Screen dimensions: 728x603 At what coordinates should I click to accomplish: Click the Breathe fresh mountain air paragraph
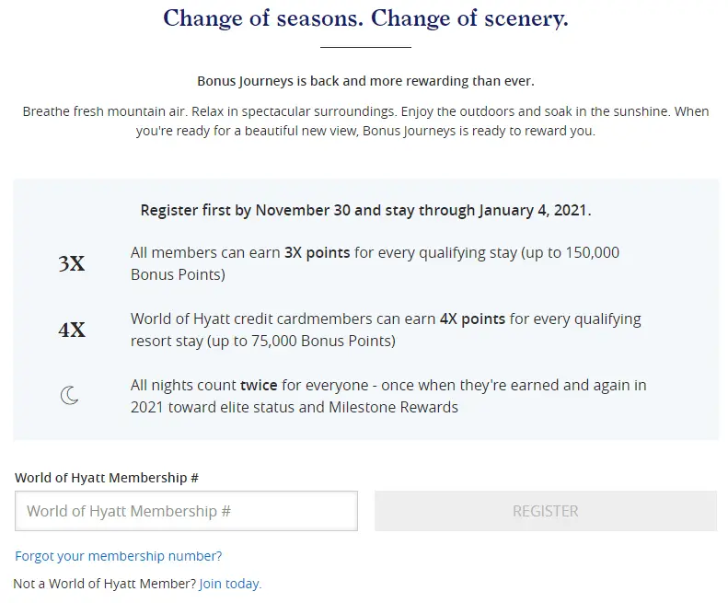[x=365, y=121]
